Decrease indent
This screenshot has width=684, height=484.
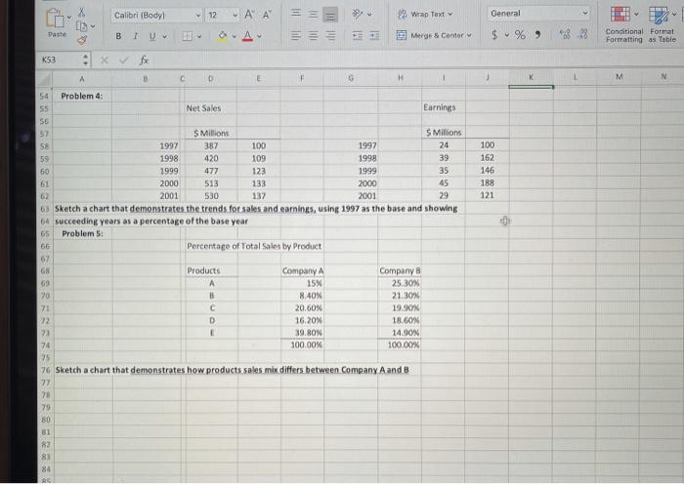coord(358,36)
